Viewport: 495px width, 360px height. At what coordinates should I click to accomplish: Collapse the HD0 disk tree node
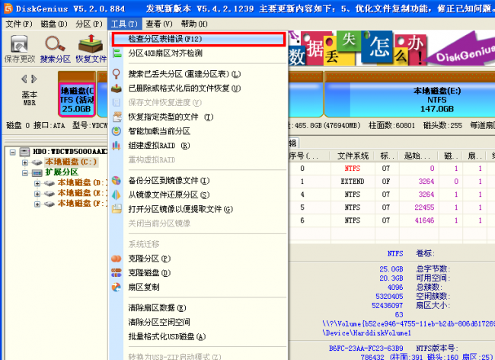pos(13,153)
